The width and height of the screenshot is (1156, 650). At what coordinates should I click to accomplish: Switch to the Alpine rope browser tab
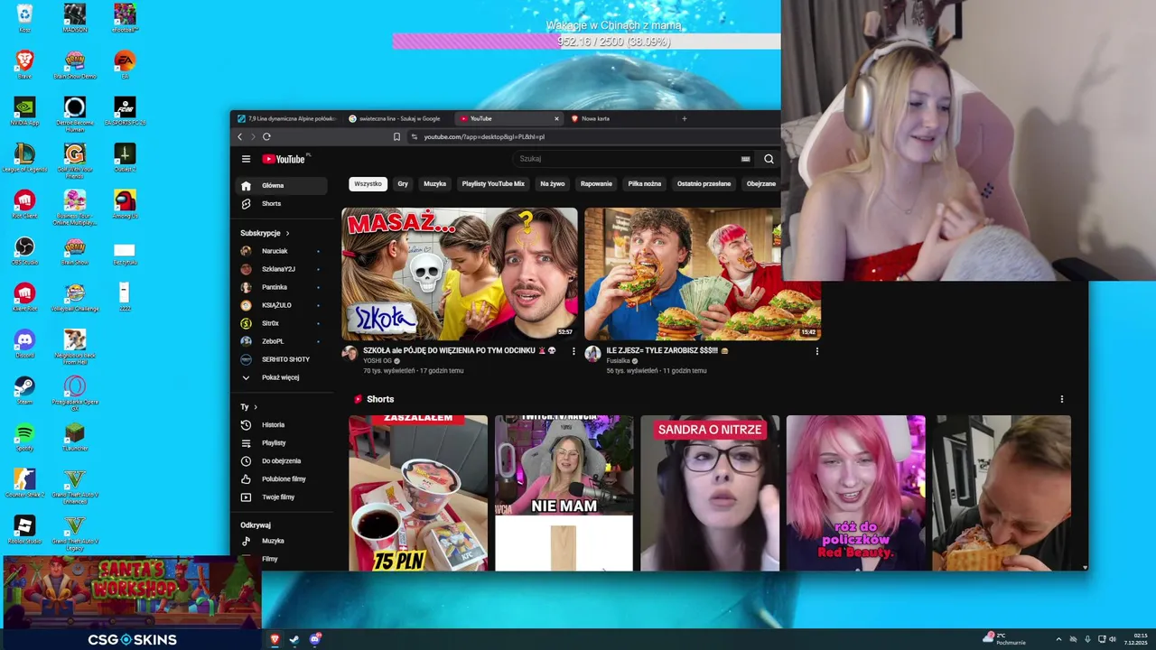pos(287,118)
